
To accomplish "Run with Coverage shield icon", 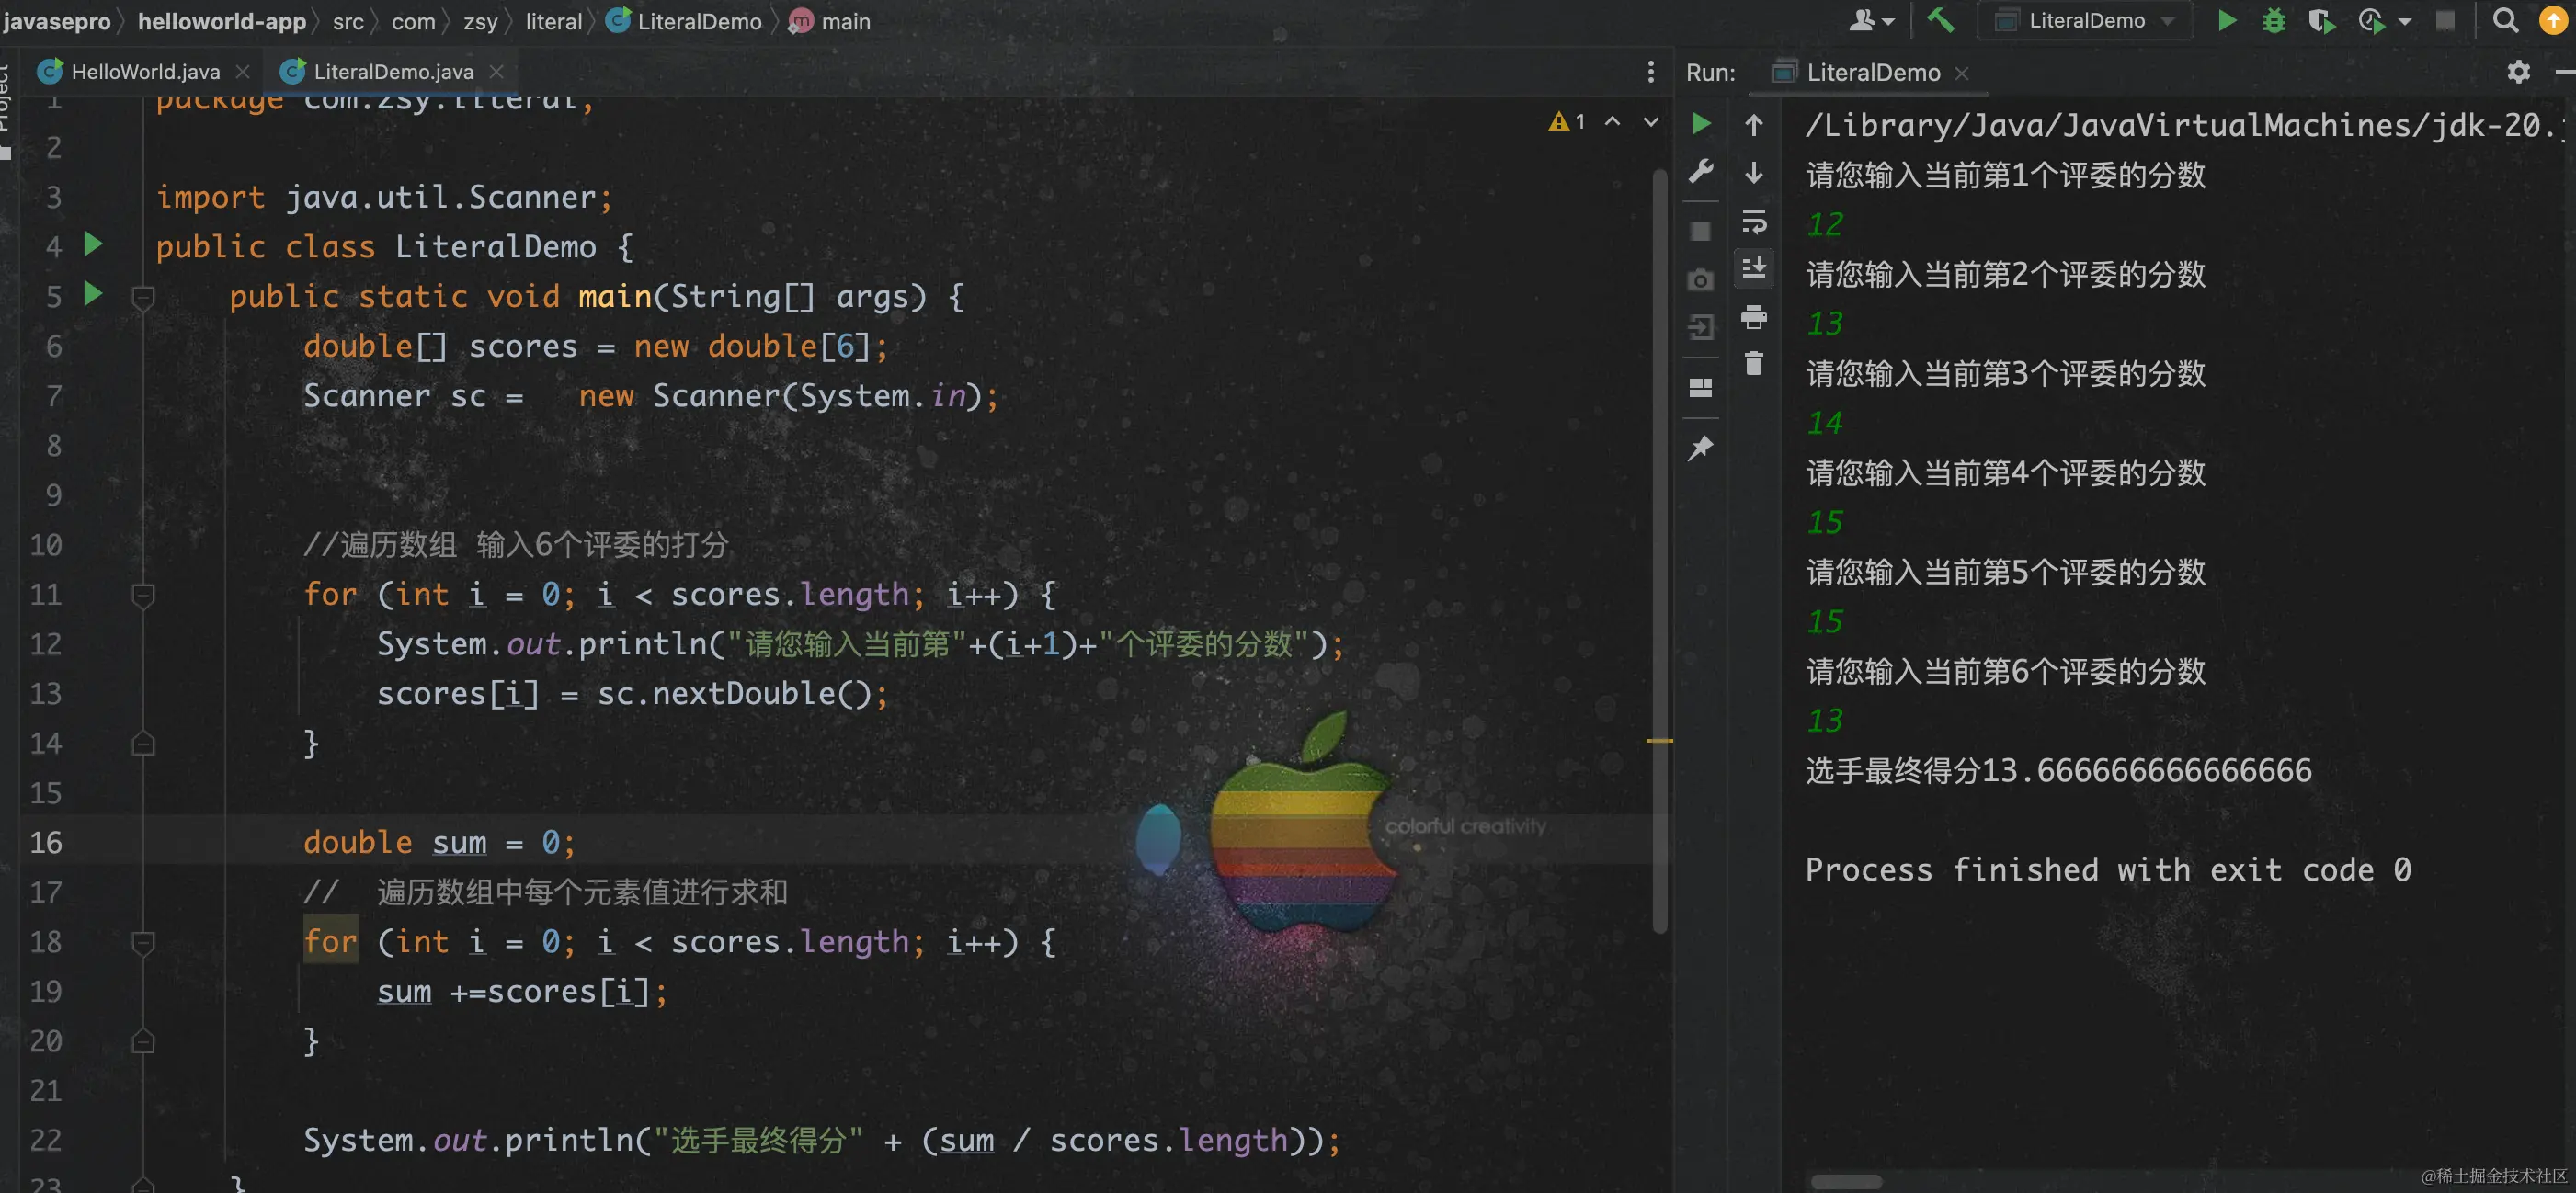I will point(2321,21).
